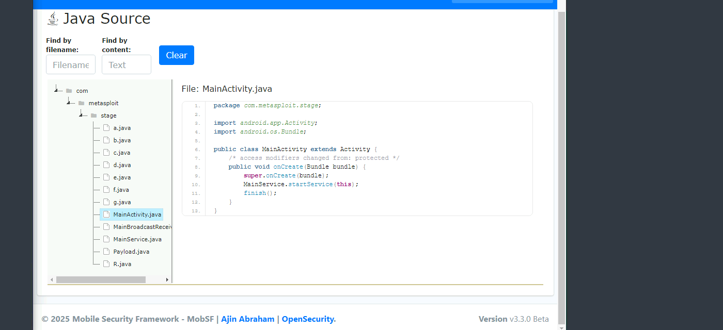The image size is (723, 330).
Task: Click the 'import android.os.Bundle;' code line
Action: pos(260,131)
